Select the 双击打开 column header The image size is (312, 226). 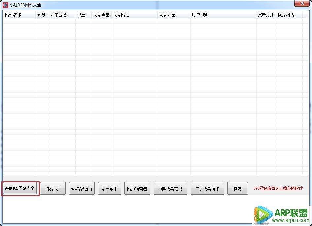pyautogui.click(x=266, y=15)
